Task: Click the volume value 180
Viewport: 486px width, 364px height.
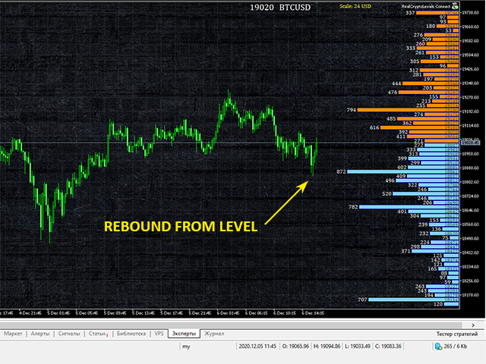Action: (431, 26)
